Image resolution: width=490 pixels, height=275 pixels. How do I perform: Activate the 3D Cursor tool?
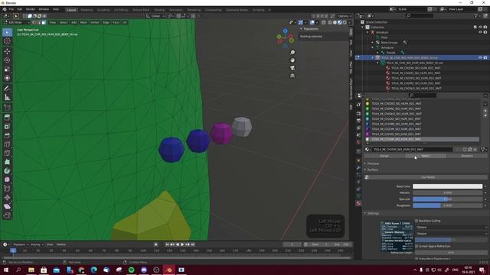click(7, 41)
